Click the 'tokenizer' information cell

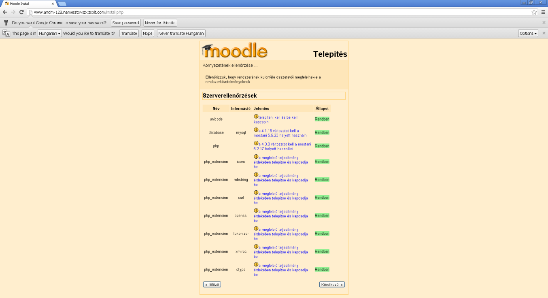241,234
